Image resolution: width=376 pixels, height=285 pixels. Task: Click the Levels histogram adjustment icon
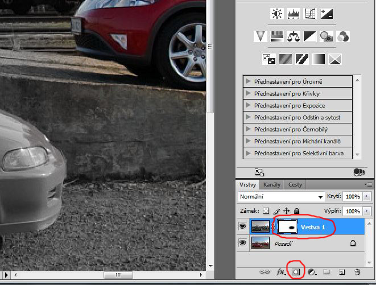[x=294, y=14]
